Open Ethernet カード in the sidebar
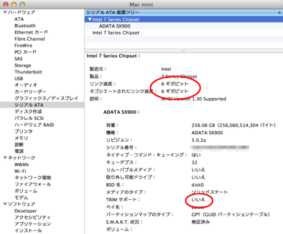The width and height of the screenshot is (283, 234). tap(31, 32)
